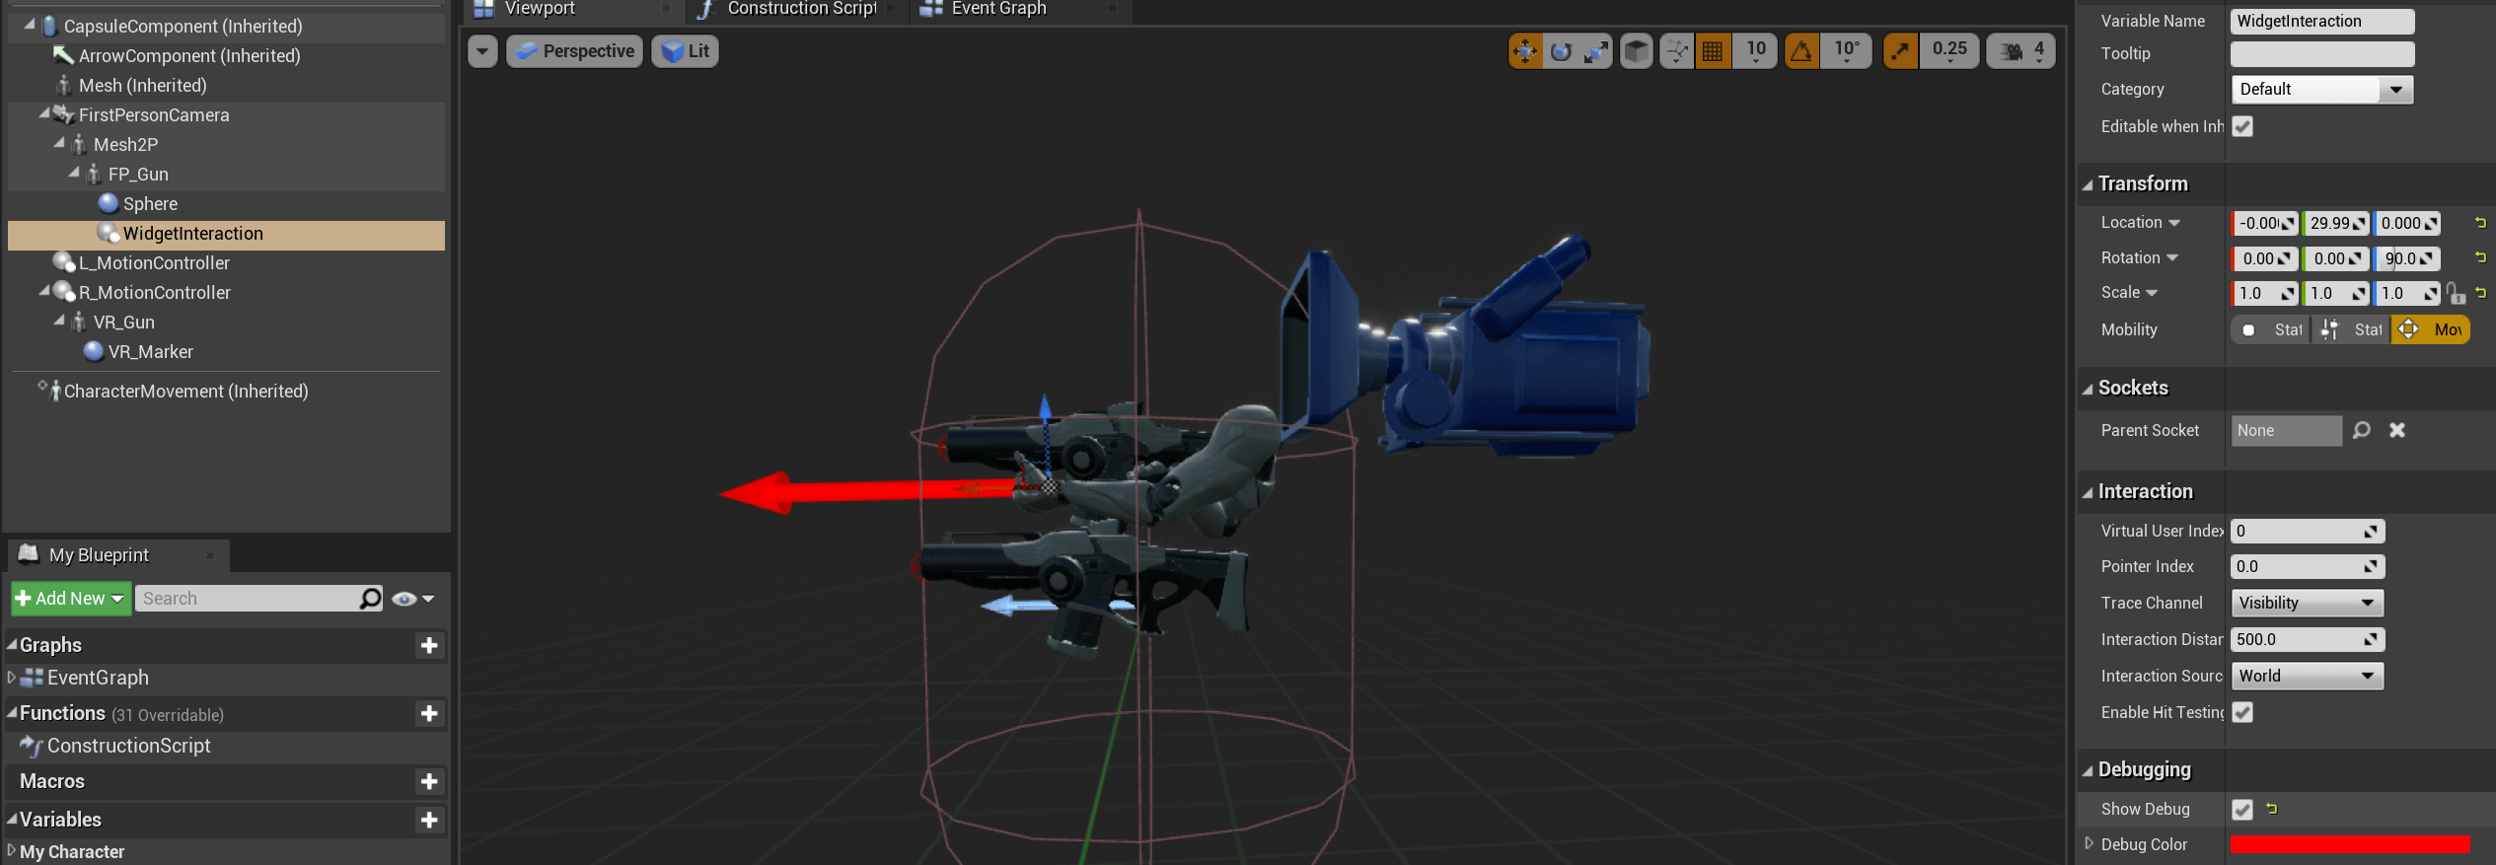Image resolution: width=2496 pixels, height=865 pixels.
Task: Clear the Parent Socket with X icon
Action: click(2397, 430)
